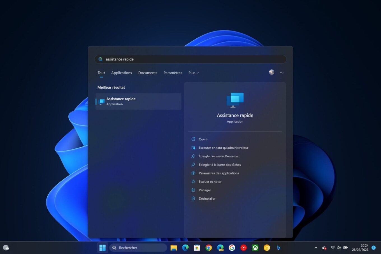The height and width of the screenshot is (254, 381).
Task: Open Assistance rapide via the Ouvrir action
Action: (203, 139)
